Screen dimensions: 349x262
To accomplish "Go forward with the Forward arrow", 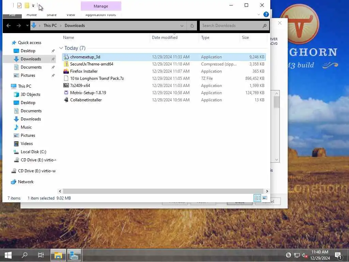I will coord(19,26).
